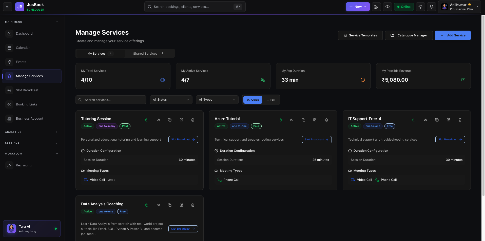Collapse the left sidebar
485x241 pixels.
pyautogui.click(x=7, y=7)
